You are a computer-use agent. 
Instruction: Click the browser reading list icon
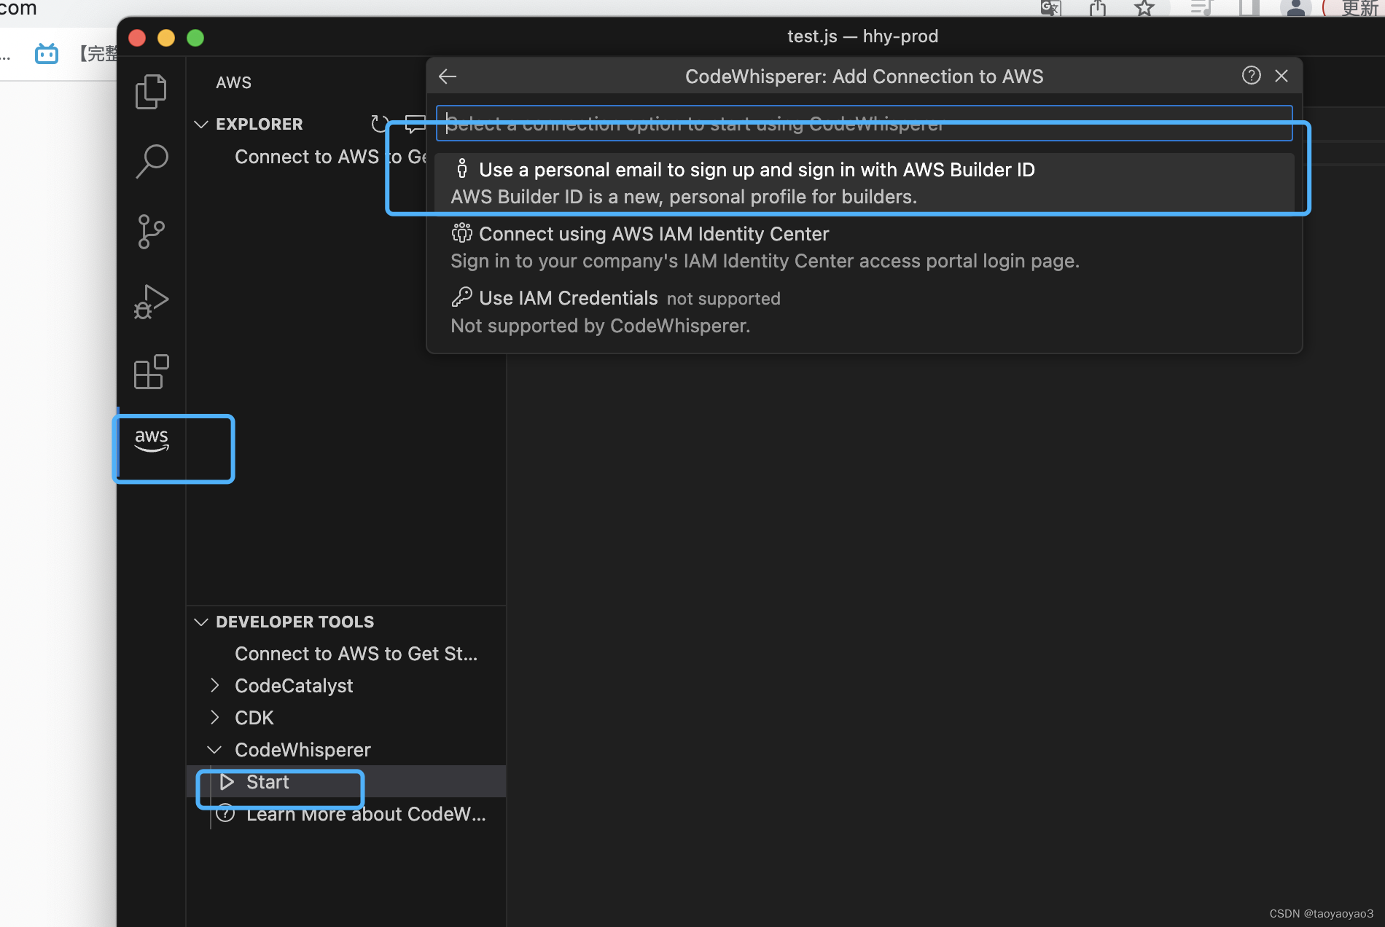pos(1201,7)
